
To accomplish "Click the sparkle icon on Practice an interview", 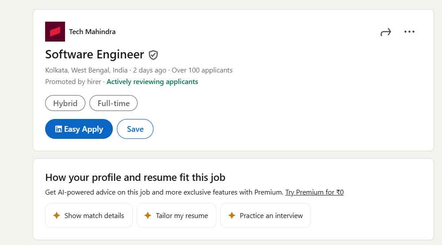I will point(231,216).
